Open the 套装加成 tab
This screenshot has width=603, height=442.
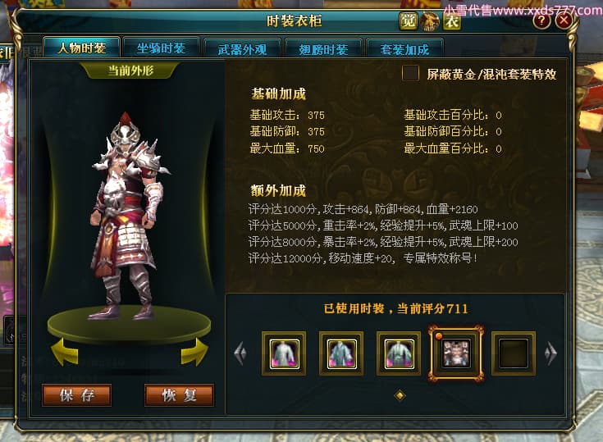click(404, 48)
